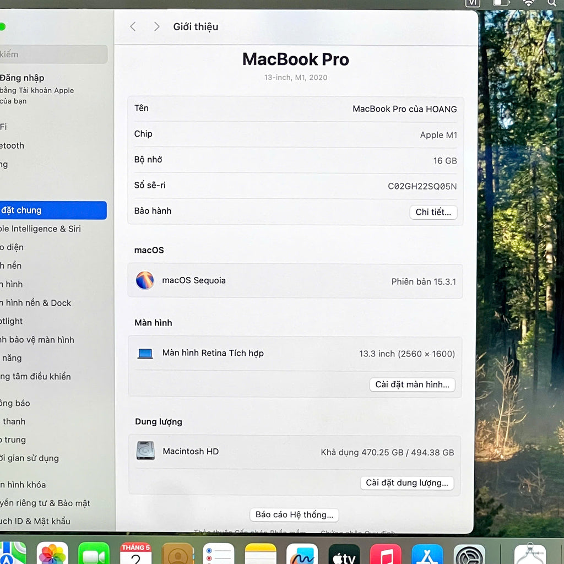This screenshot has height=564, width=564.
Task: Click the macOS Sequoia logo icon
Action: [x=145, y=280]
